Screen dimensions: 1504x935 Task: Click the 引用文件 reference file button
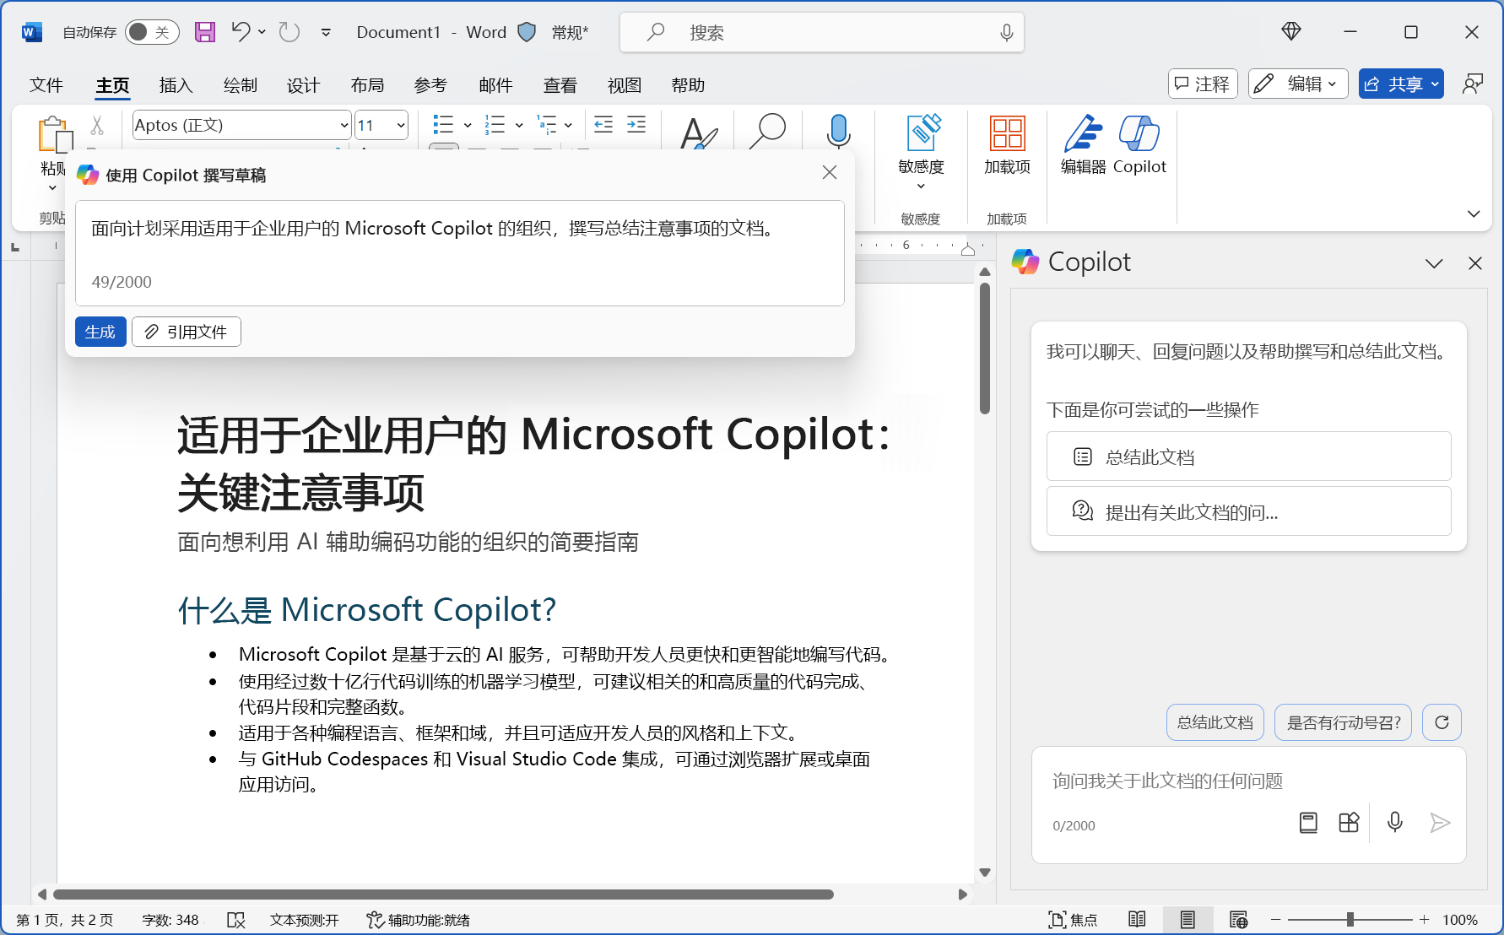187,332
